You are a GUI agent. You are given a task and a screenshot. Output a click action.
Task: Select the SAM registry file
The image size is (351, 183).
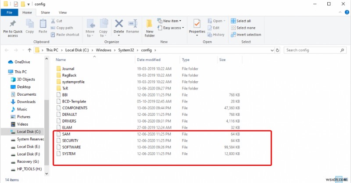click(63, 134)
